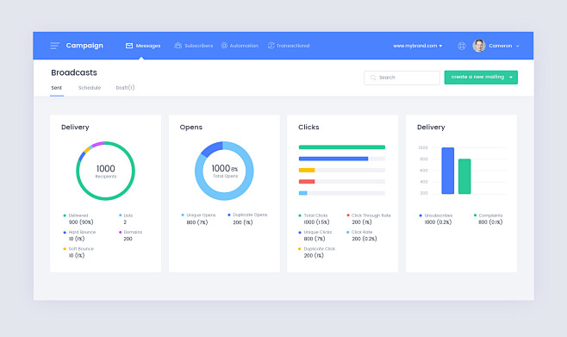Click the Duplicate Opens label
Screen dimensions: 567x337
coord(250,215)
